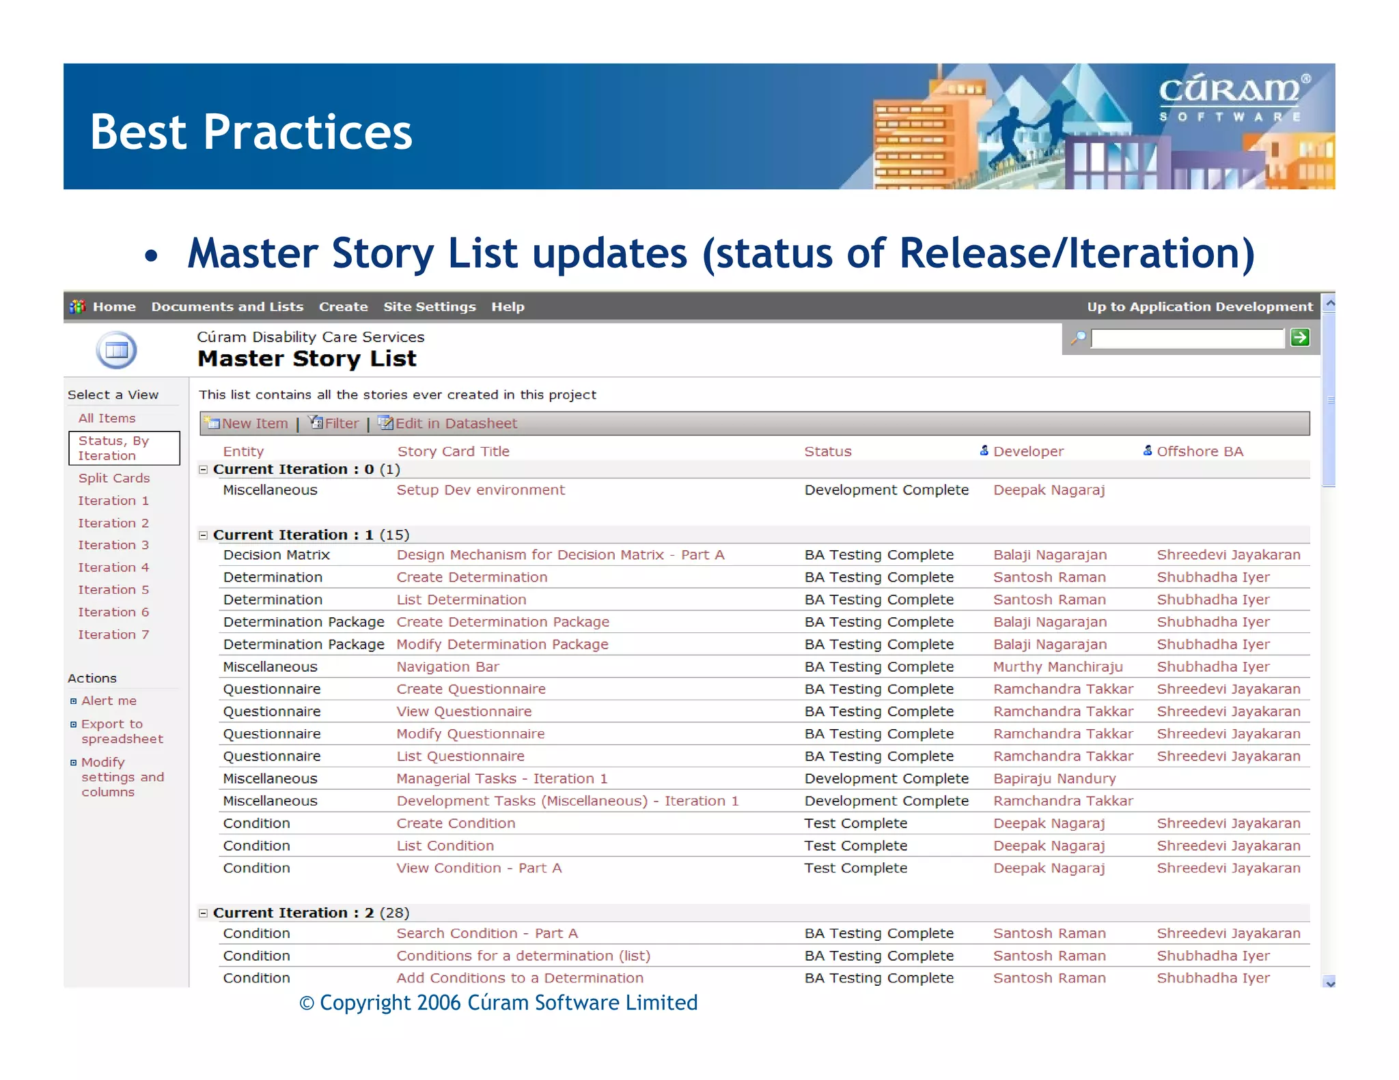Click presence icon beside Offshore BA column
1399x1080 pixels.
(x=1148, y=451)
